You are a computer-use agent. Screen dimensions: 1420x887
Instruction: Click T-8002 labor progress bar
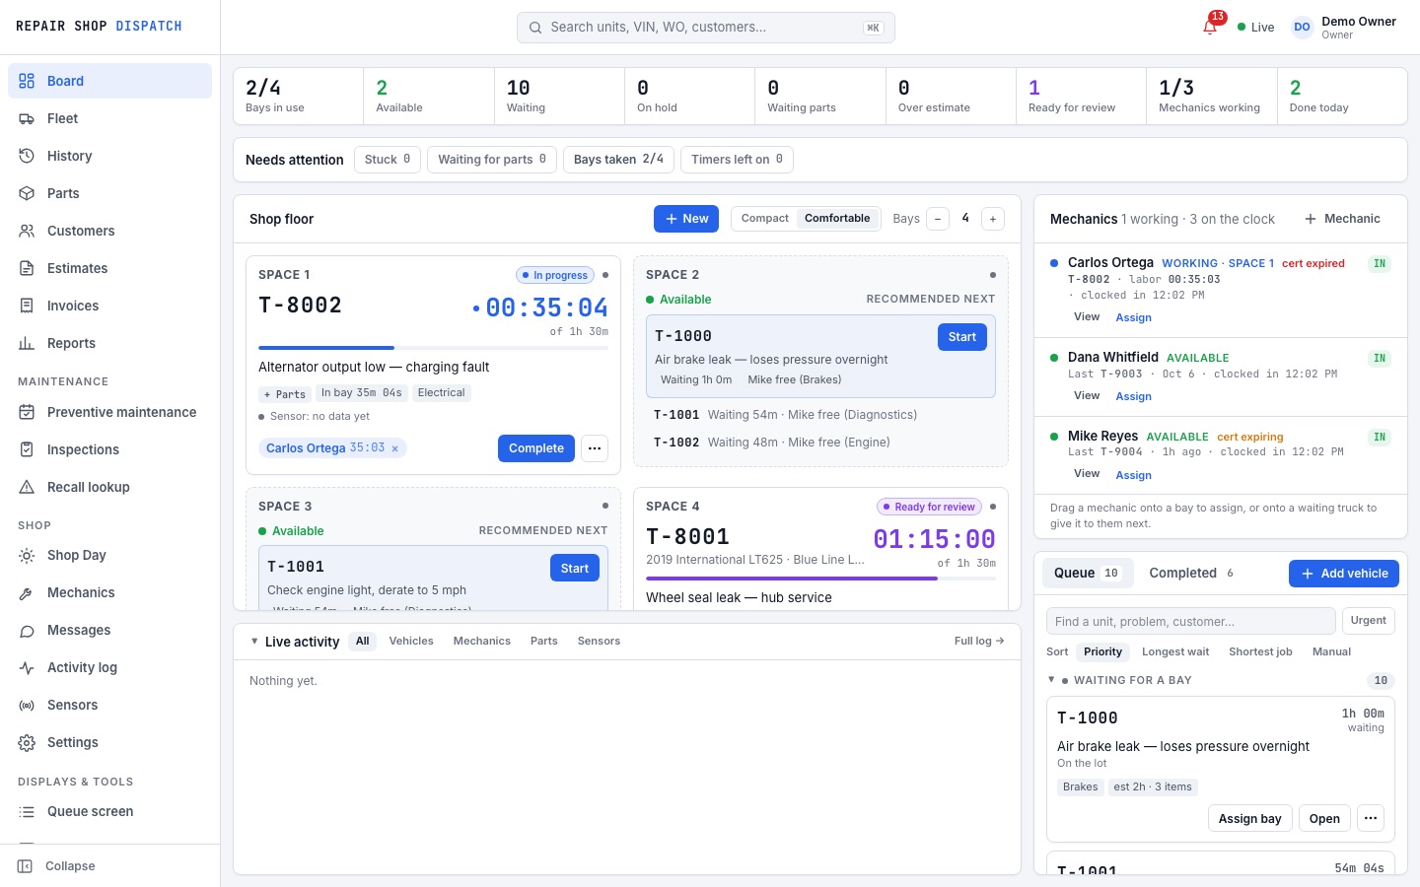pyautogui.click(x=433, y=348)
